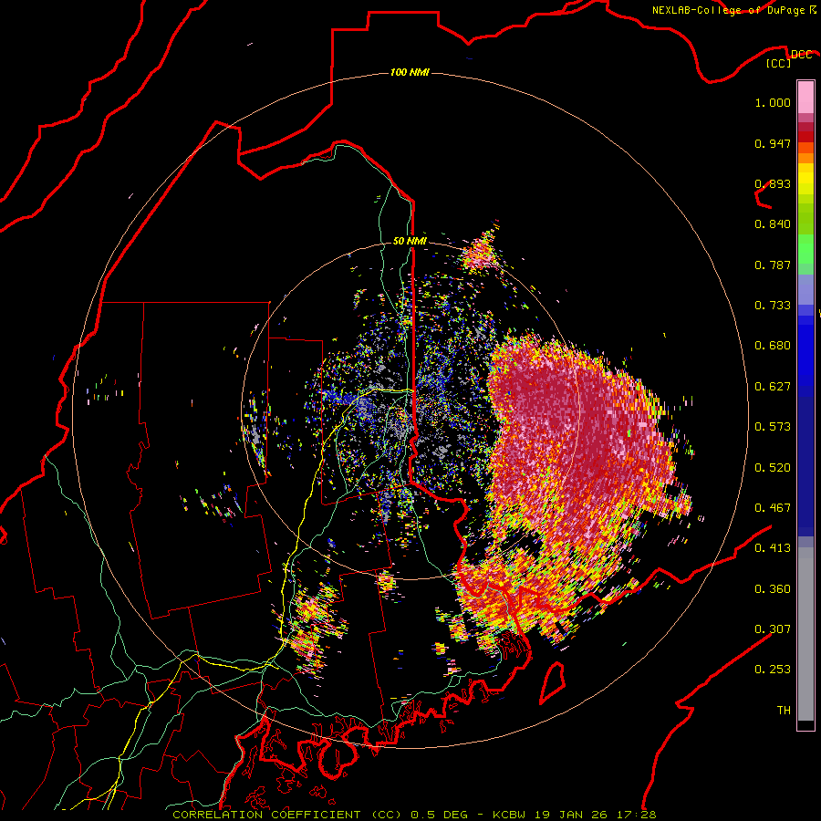
Task: Click the 0.787 scale value
Action: (773, 265)
